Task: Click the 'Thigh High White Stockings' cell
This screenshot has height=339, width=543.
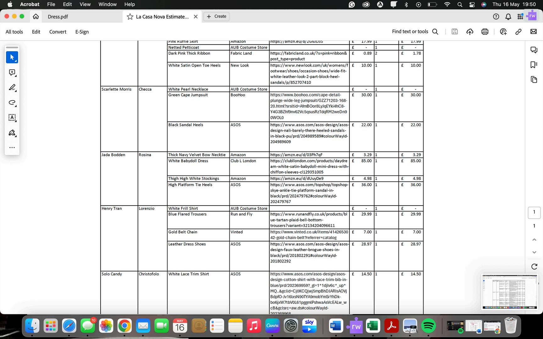Action: (198, 179)
